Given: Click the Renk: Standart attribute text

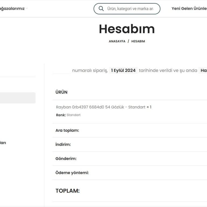Looking at the screenshot, I should click(x=68, y=115).
